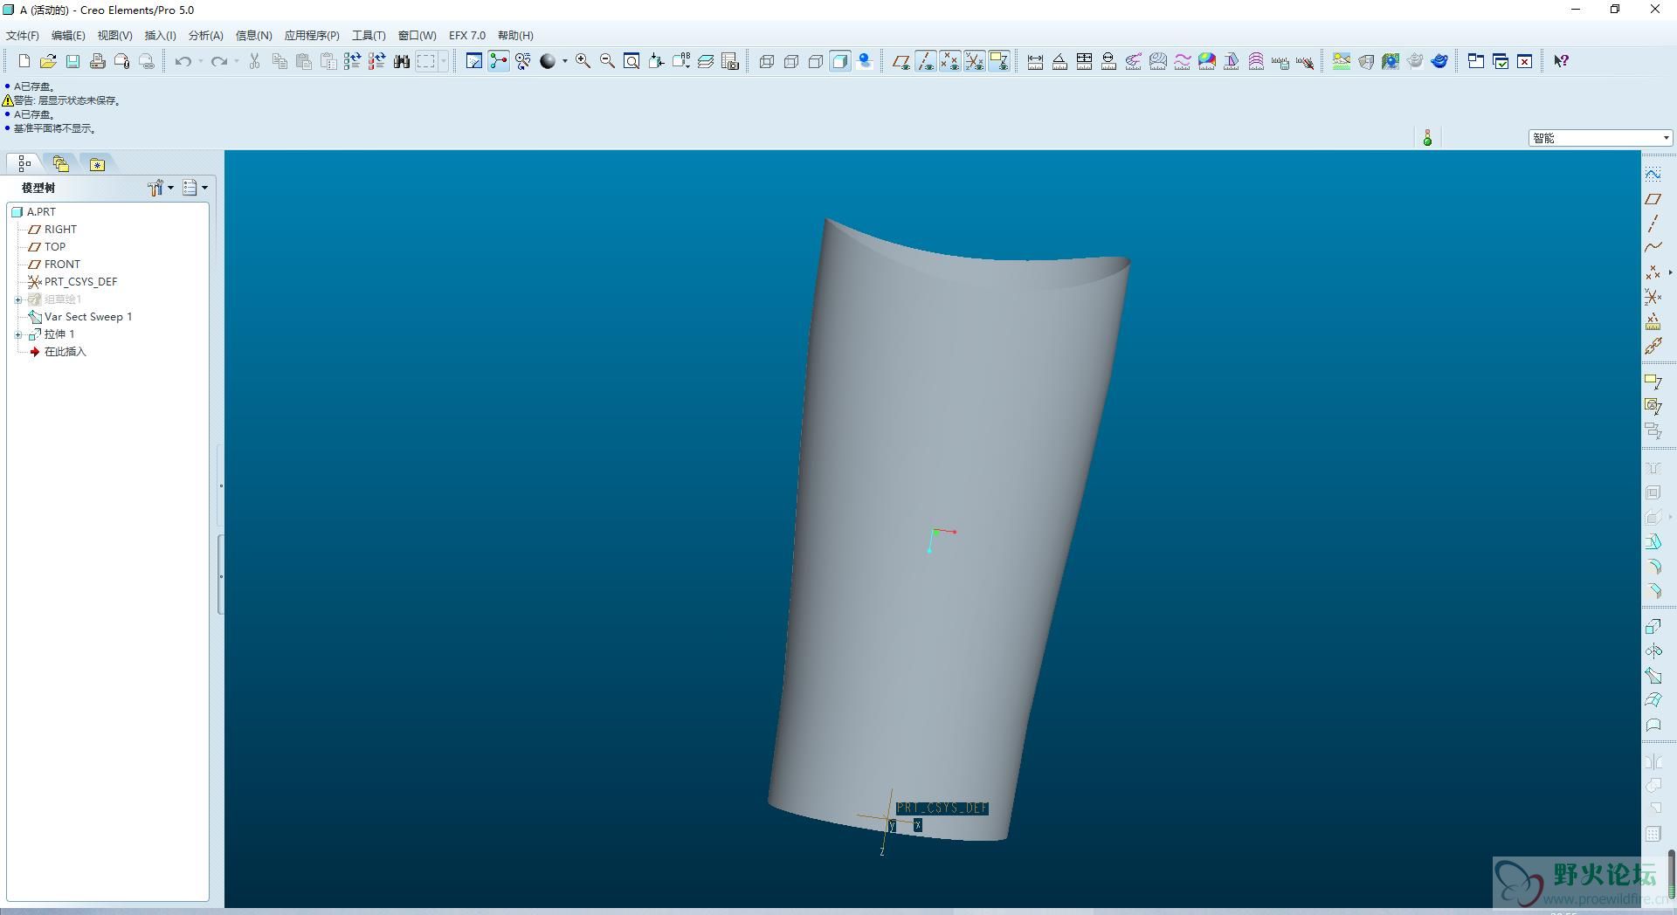Click the PRT_CSYS_DEF label in viewport
This screenshot has width=1677, height=915.
point(942,808)
